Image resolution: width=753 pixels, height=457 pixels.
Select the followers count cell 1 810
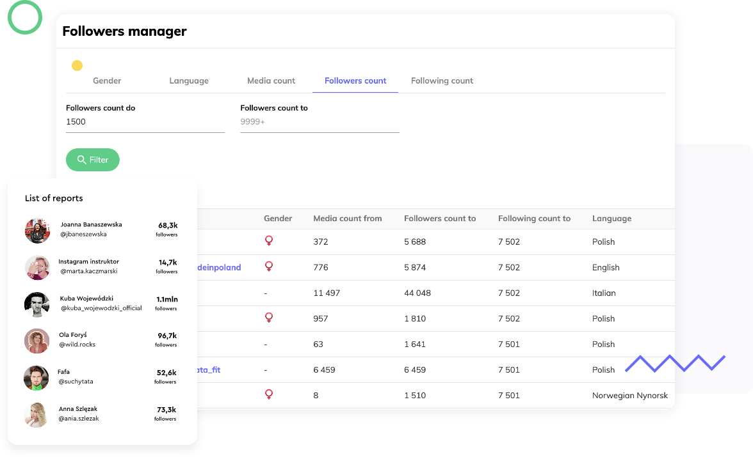click(x=415, y=319)
